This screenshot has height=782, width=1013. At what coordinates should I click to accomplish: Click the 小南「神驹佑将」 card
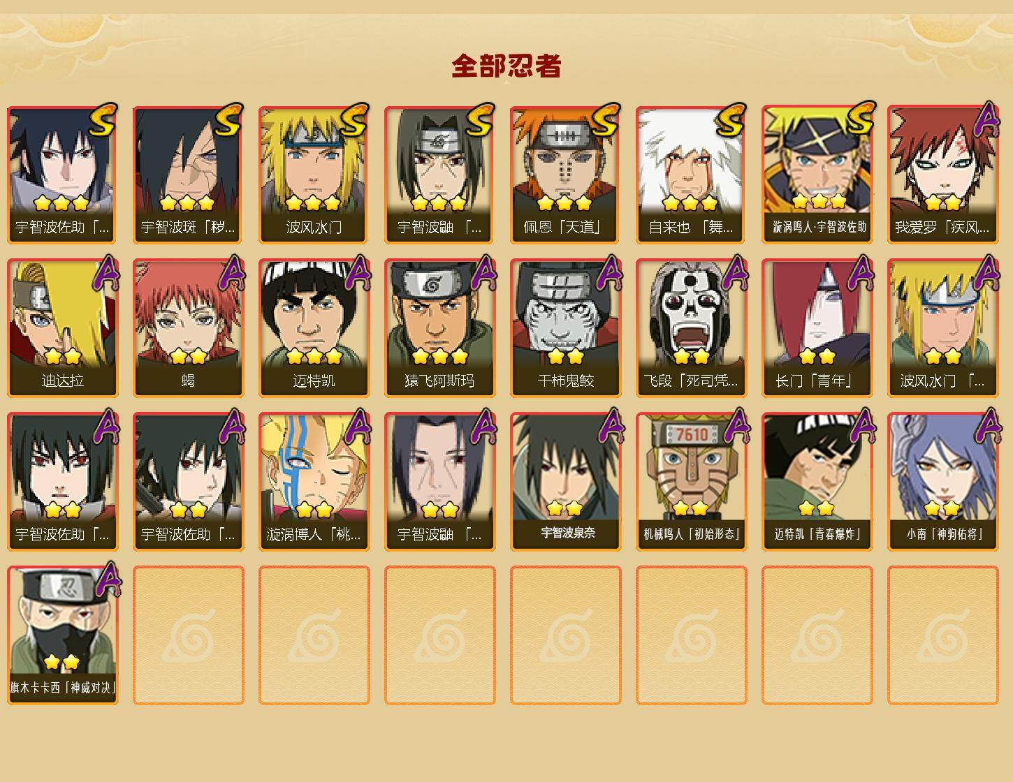point(942,482)
